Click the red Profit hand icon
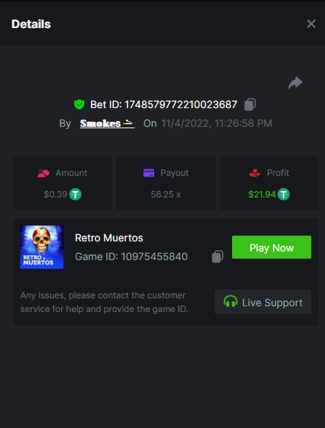Viewport: 325px width, 428px height. pyautogui.click(x=255, y=173)
